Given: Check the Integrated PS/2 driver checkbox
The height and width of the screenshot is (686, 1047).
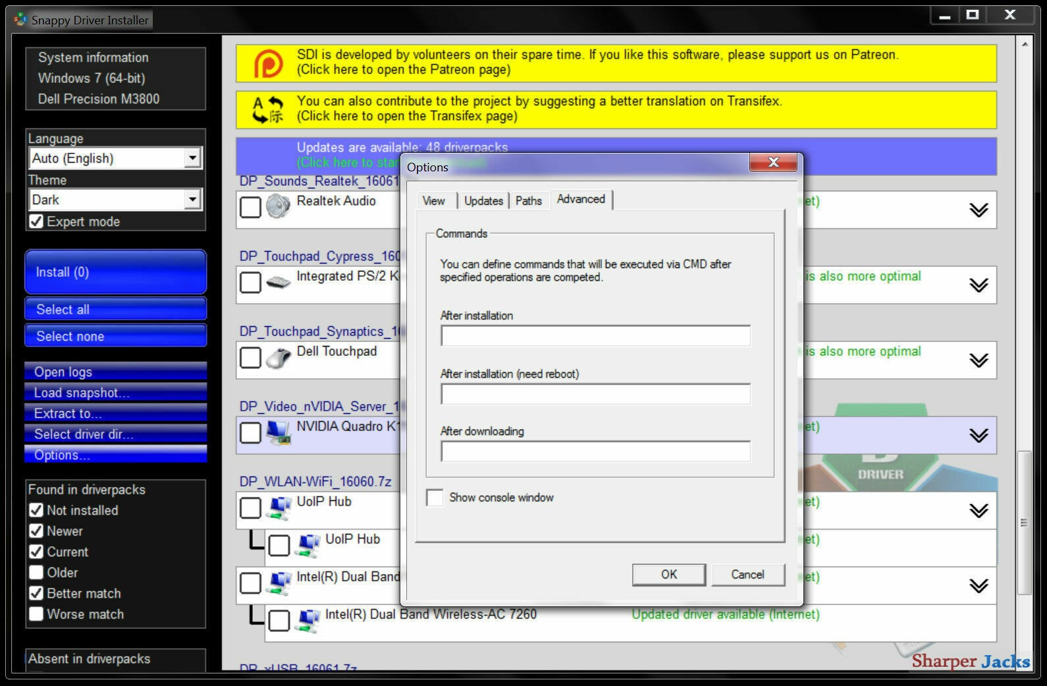Looking at the screenshot, I should pos(250,283).
